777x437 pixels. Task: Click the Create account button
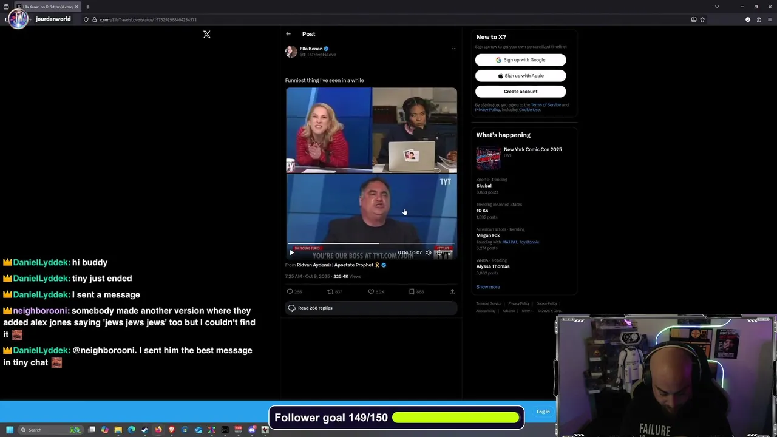[x=520, y=92]
